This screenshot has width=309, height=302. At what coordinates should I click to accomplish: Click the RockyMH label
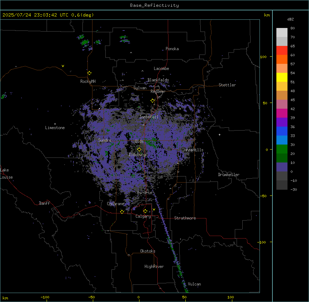click(88, 81)
